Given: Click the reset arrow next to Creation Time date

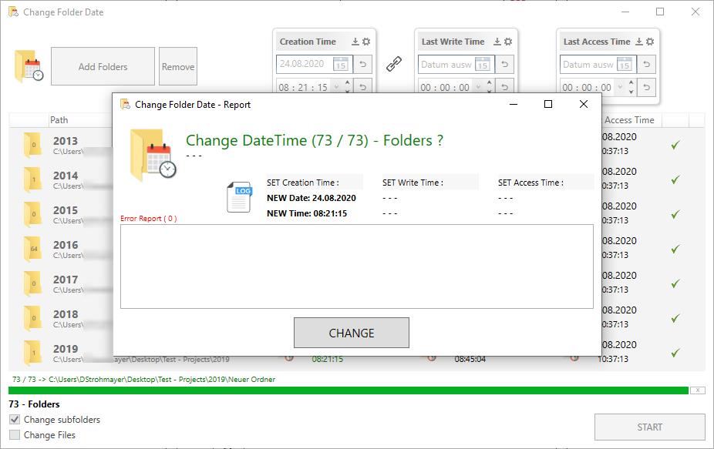Looking at the screenshot, I should (x=361, y=65).
